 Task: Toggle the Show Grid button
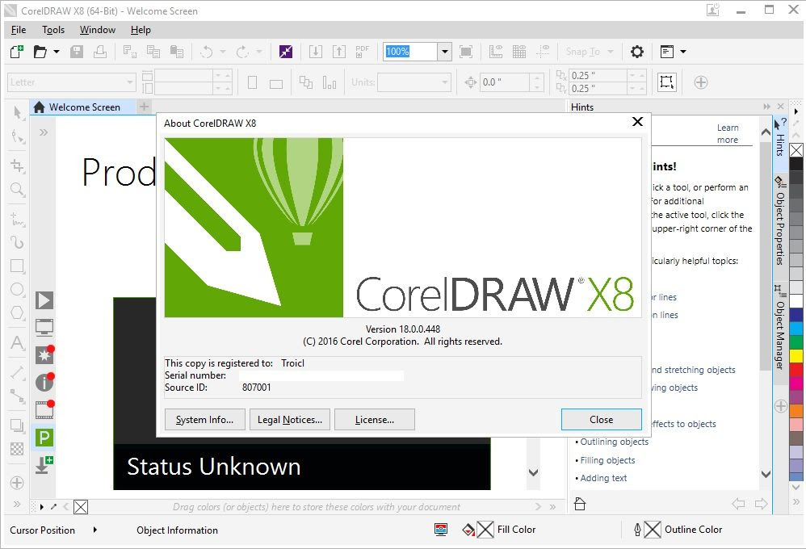pyautogui.click(x=519, y=52)
